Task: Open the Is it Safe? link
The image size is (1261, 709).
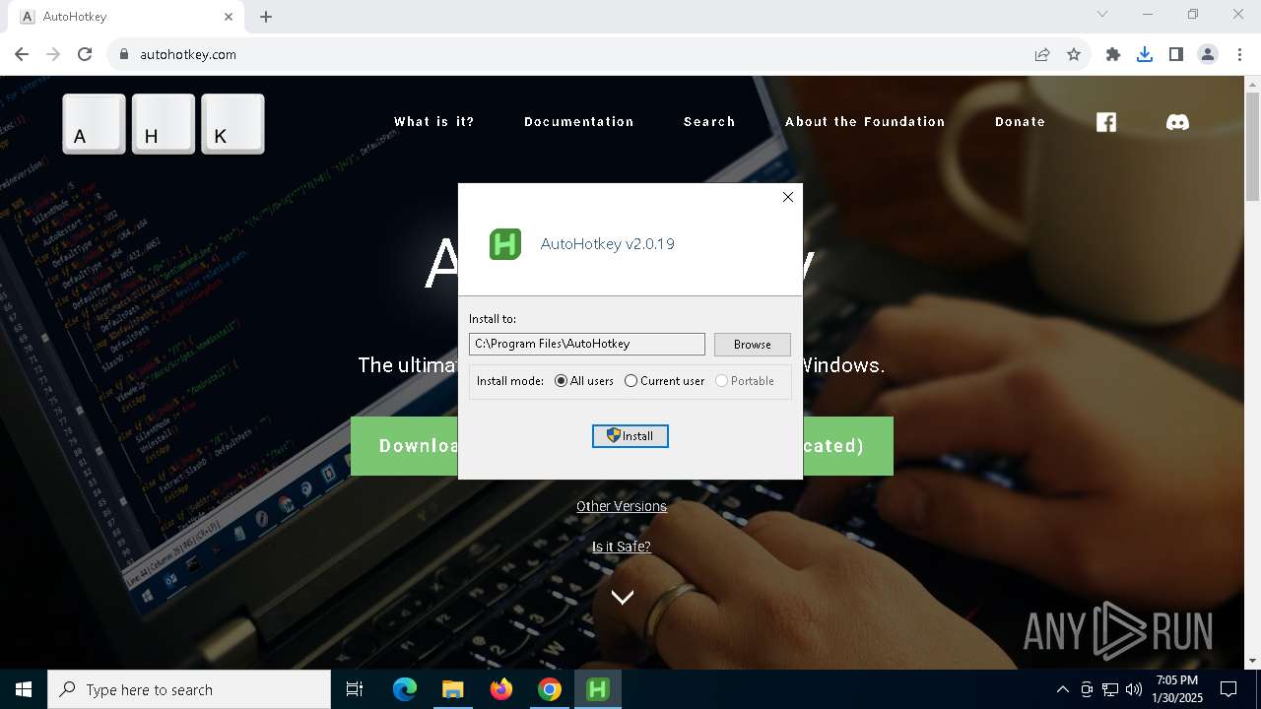Action: (622, 547)
